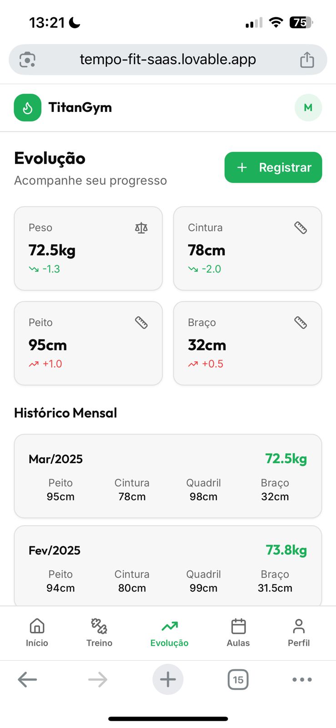This screenshot has width=336, height=728.
Task: Tap the TitanGym flame logo icon
Action: point(28,108)
